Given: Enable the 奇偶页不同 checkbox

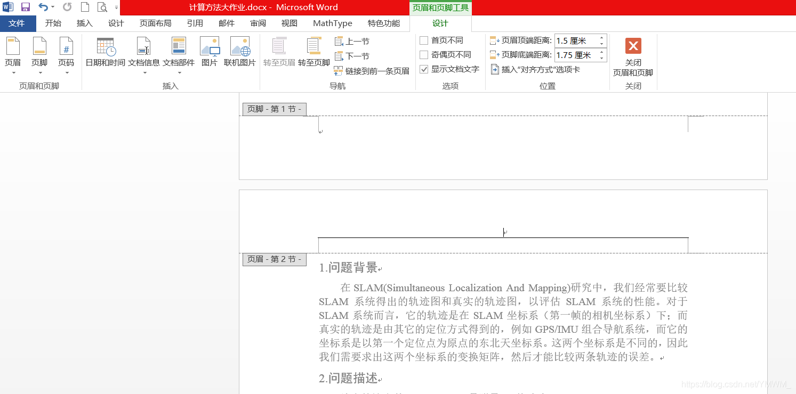Looking at the screenshot, I should click(424, 55).
